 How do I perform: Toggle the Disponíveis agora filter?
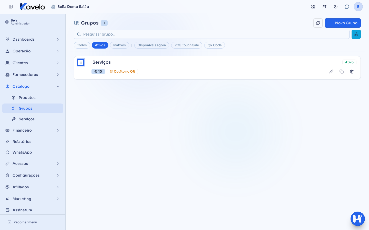(x=152, y=45)
